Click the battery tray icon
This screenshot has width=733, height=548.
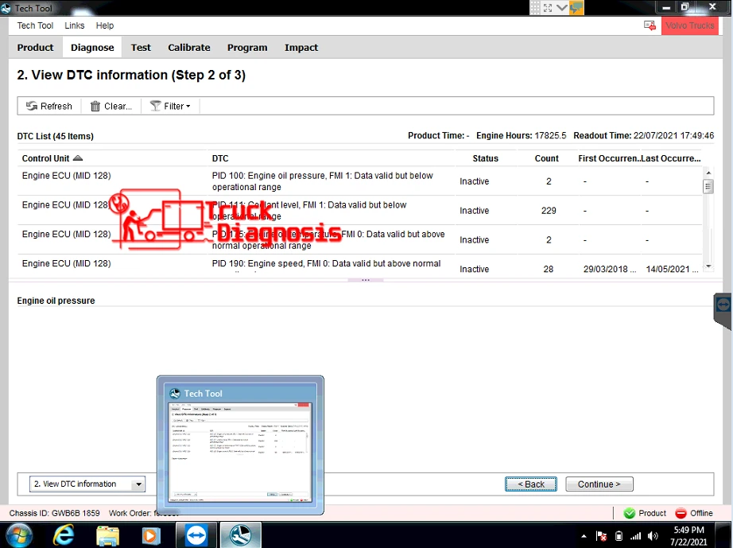[619, 536]
